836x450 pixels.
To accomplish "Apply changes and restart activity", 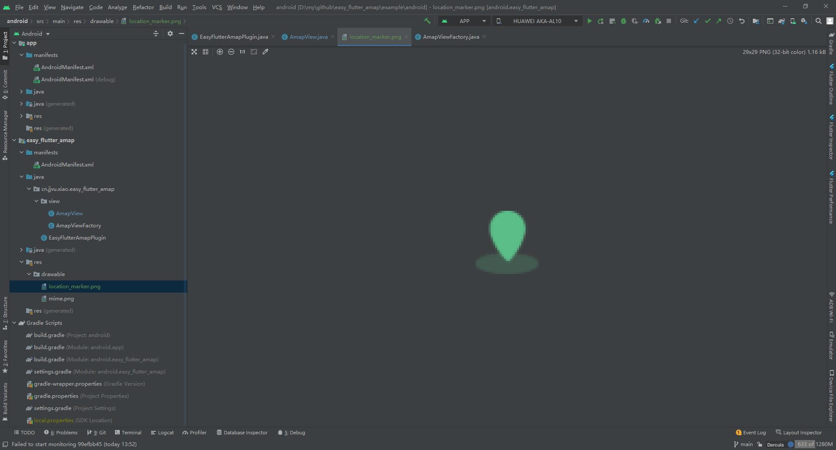I will click(601, 21).
